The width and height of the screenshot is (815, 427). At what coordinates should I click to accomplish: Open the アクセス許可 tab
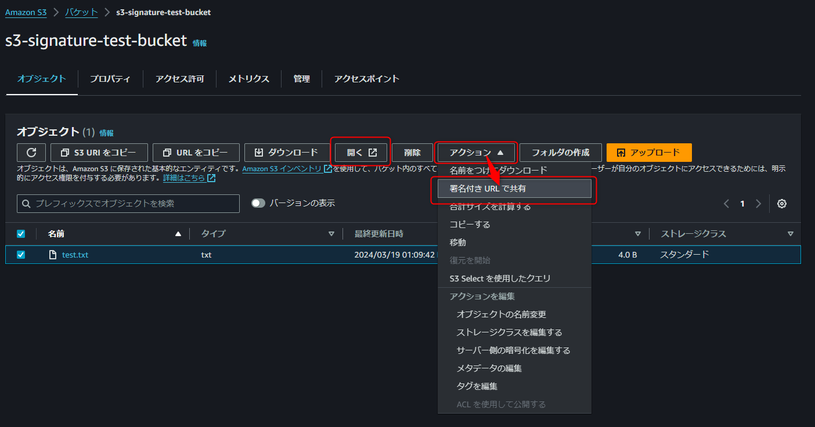tap(179, 79)
